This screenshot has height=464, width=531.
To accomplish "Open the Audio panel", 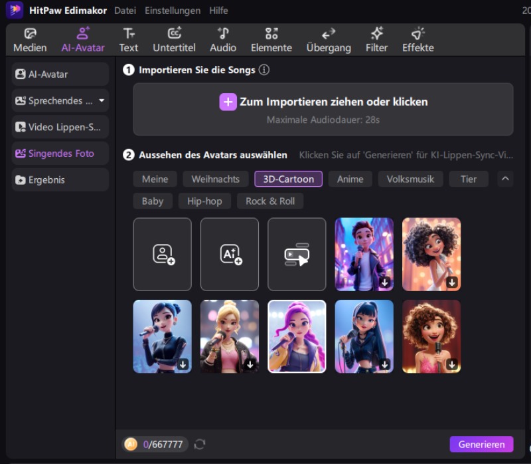I will tap(223, 39).
